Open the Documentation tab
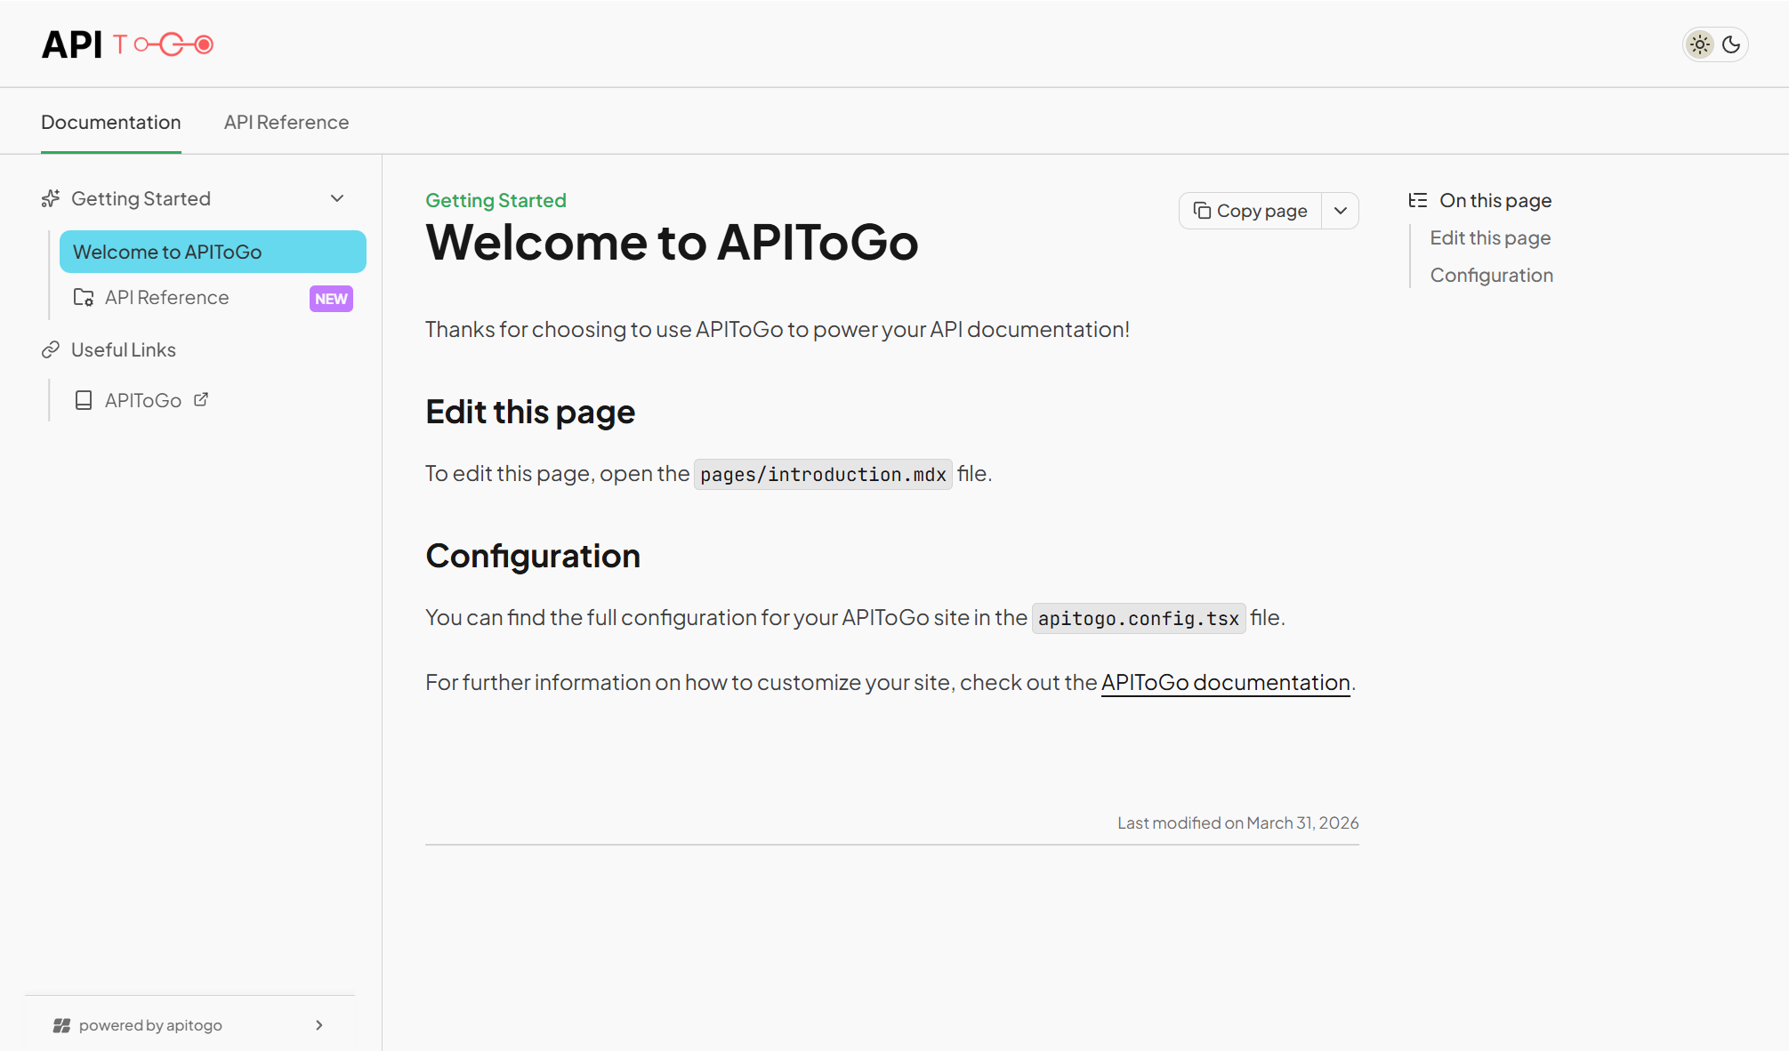This screenshot has width=1789, height=1051. 110,123
